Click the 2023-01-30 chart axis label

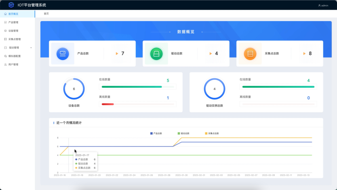click(182, 175)
